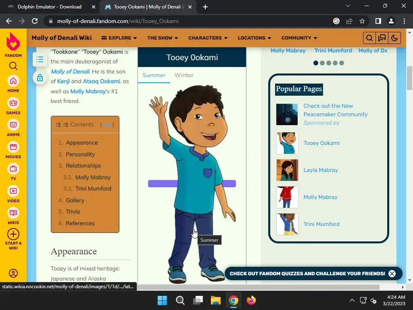This screenshot has width=413, height=310.
Task: Click the share page icon in address bar
Action: [349, 21]
